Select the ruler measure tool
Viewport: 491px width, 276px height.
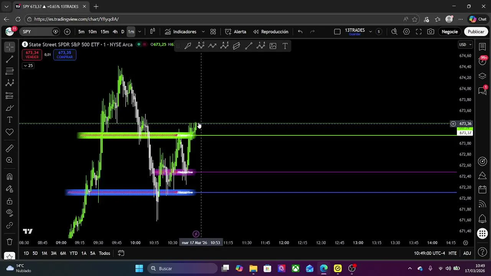pos(10,148)
